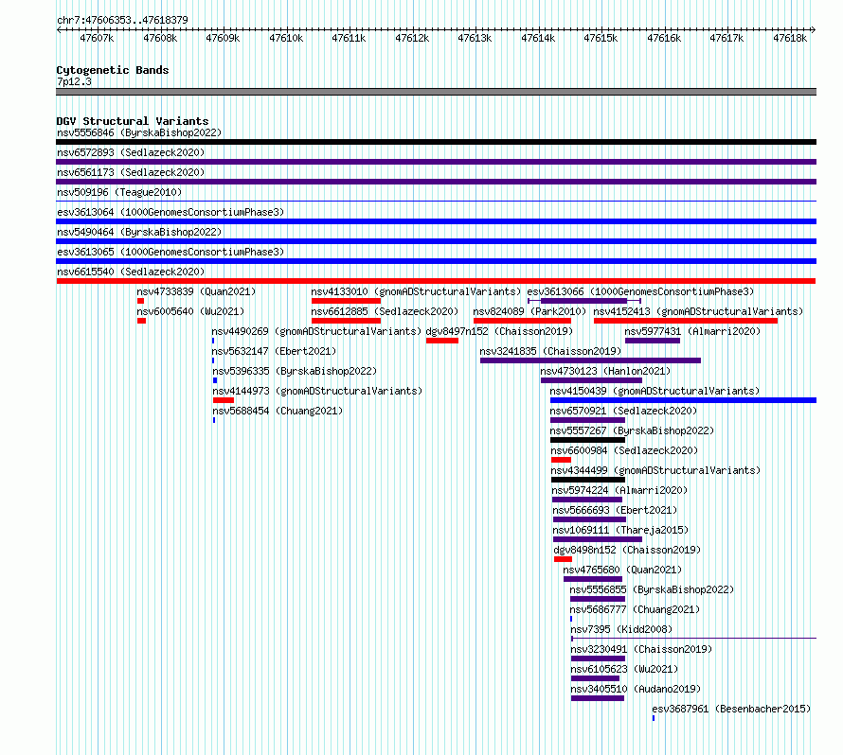Open nsv5557267 (ByrskaBishop2022) label
The width and height of the screenshot is (843, 755).
[633, 430]
